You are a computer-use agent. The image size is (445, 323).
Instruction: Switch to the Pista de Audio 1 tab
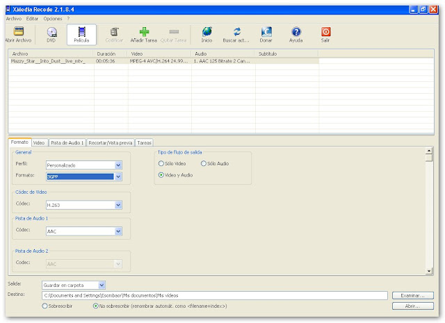point(67,142)
